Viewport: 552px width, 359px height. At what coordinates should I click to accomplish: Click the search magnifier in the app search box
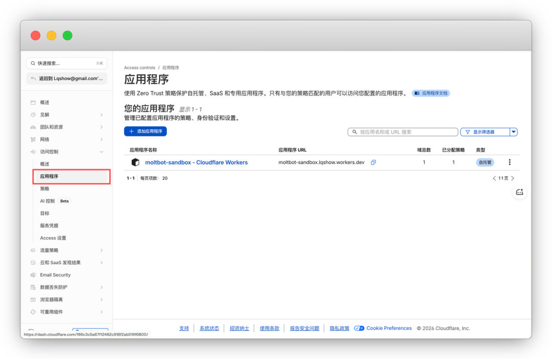[354, 132]
